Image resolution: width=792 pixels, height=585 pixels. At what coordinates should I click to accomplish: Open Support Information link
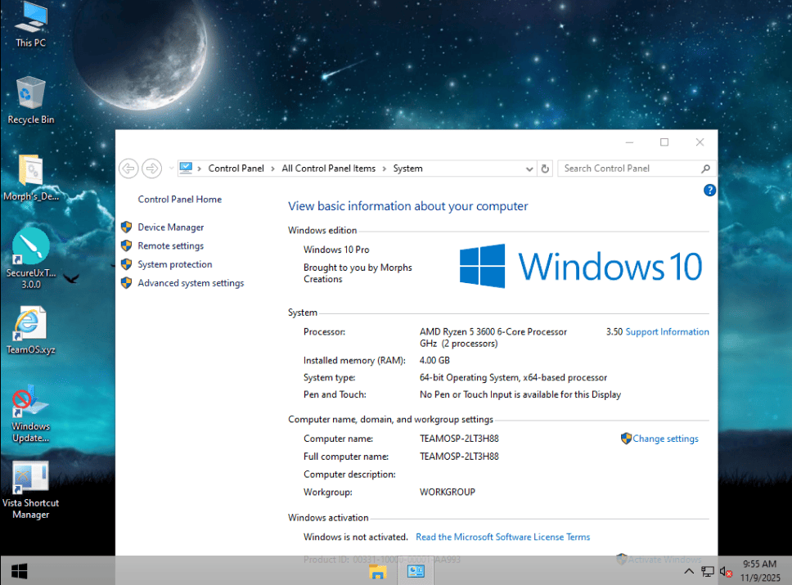point(667,332)
